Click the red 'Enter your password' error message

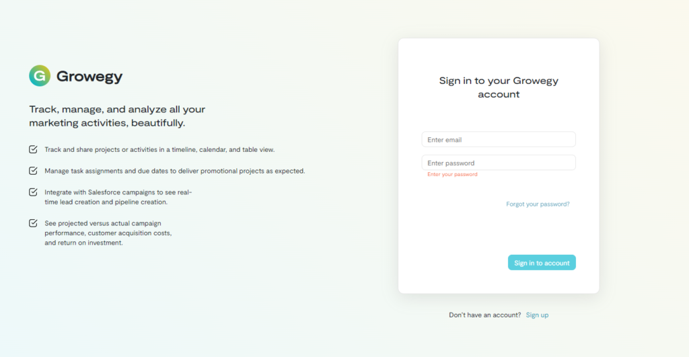tap(452, 174)
